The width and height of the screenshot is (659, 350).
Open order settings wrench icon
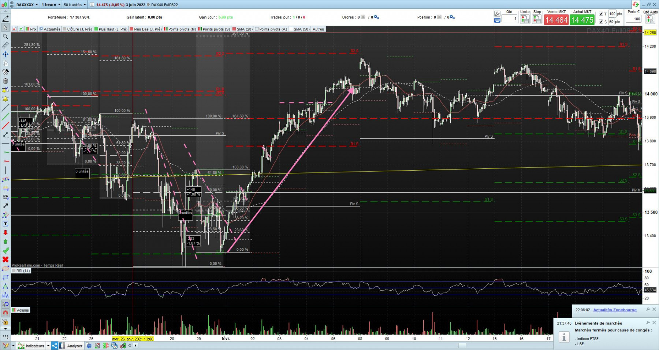click(x=497, y=14)
